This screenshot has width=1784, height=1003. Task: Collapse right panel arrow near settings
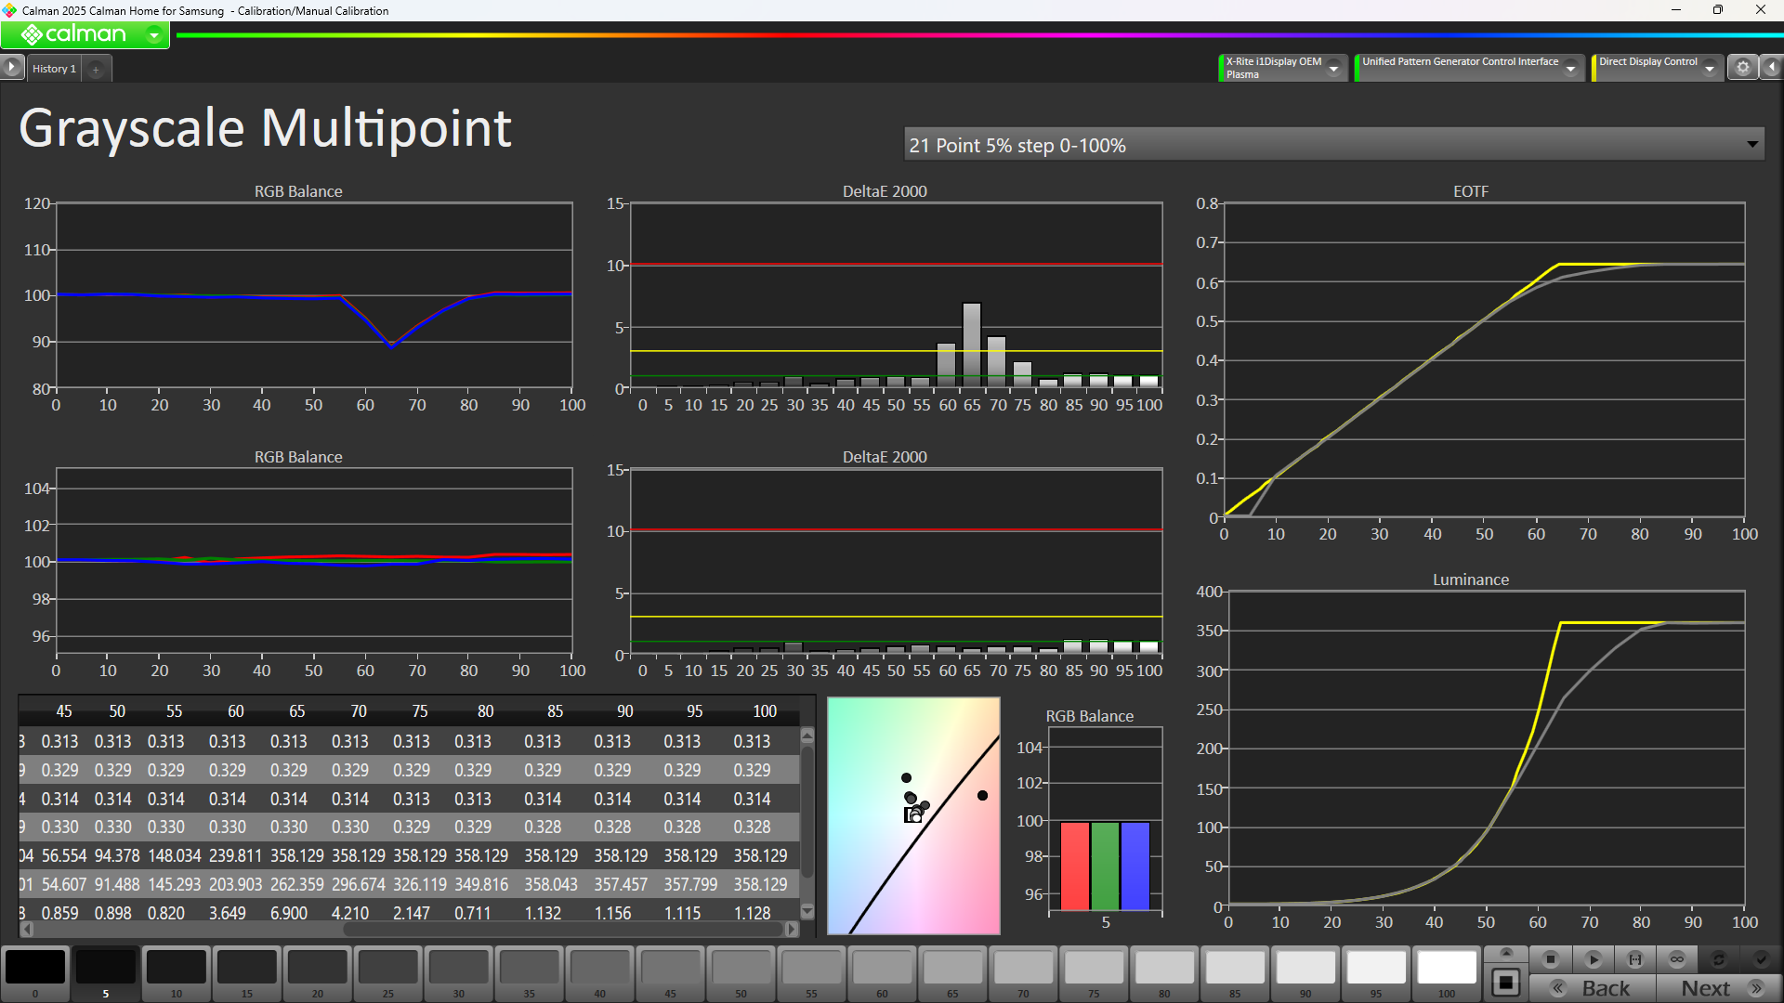point(1772,68)
